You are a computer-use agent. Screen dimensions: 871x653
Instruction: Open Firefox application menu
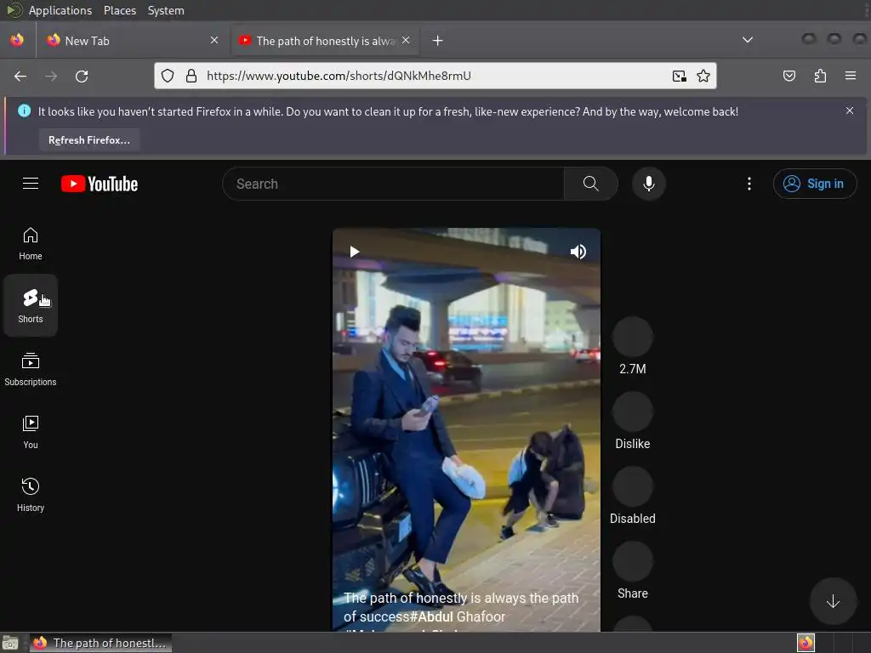tap(851, 76)
